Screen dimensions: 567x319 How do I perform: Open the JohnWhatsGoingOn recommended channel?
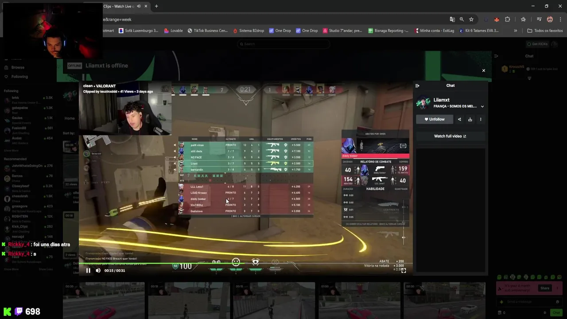coord(28,167)
